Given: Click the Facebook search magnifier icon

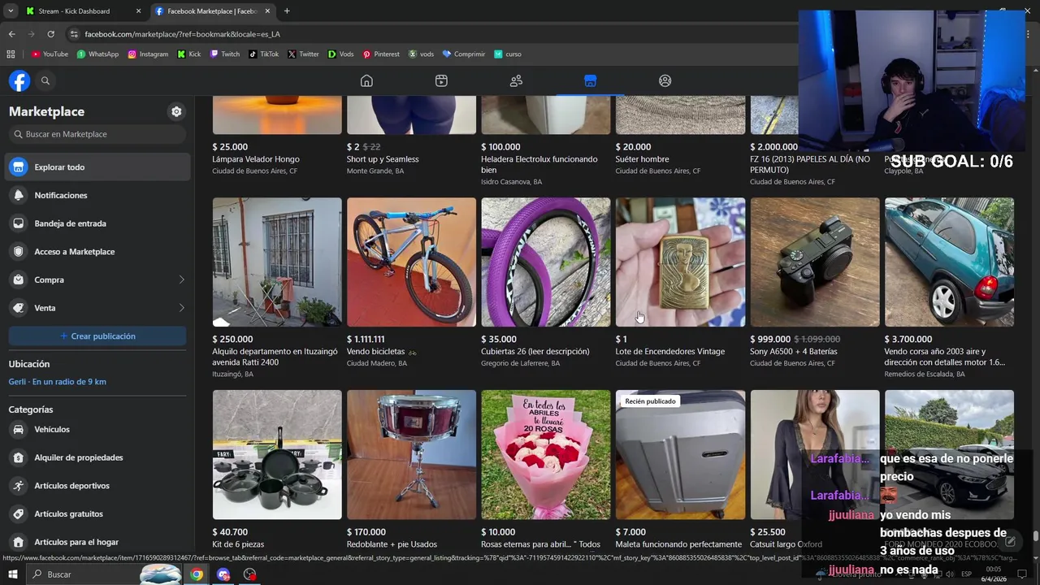Looking at the screenshot, I should [x=45, y=80].
